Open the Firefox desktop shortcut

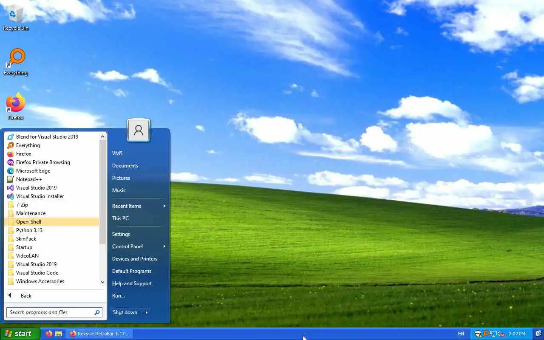(16, 107)
